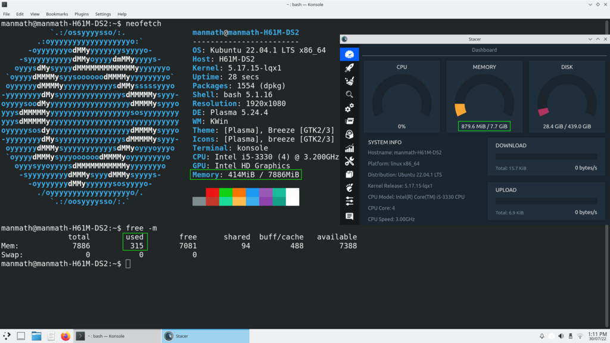Click the 'Uptime: 28 secs' terminal line

(x=226, y=77)
